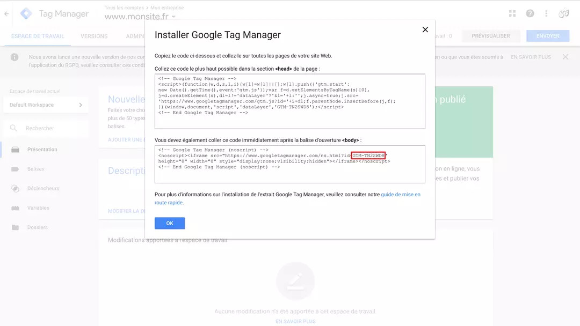
Task: Click the search magnifier icon
Action: (x=13, y=128)
